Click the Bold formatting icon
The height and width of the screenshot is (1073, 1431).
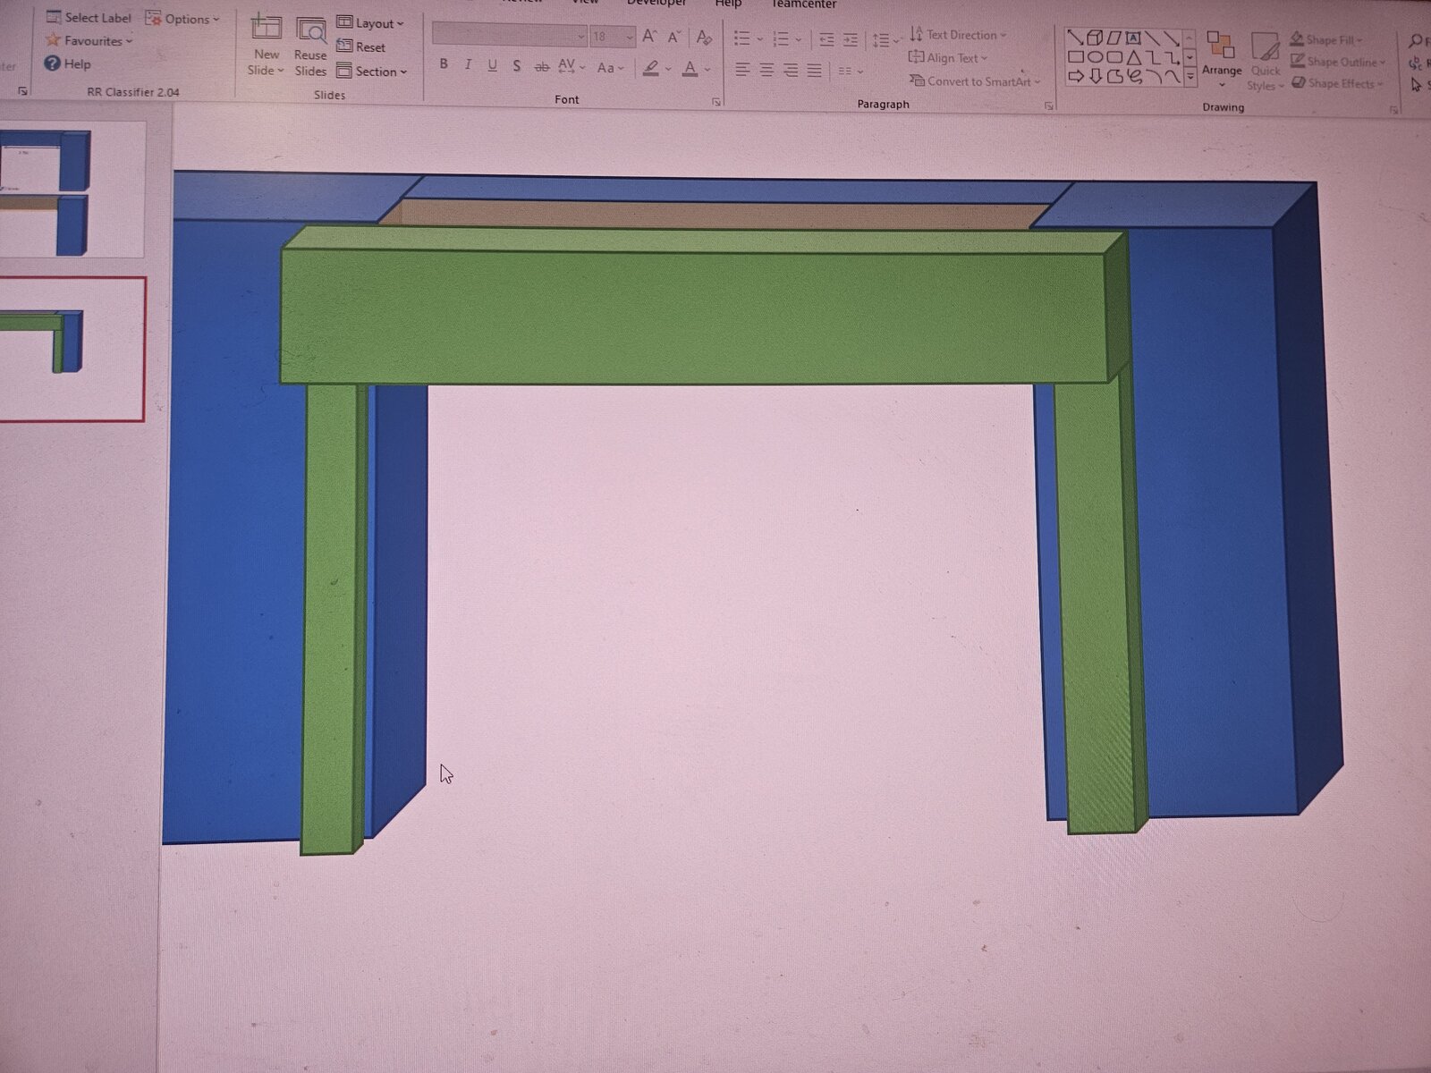444,65
